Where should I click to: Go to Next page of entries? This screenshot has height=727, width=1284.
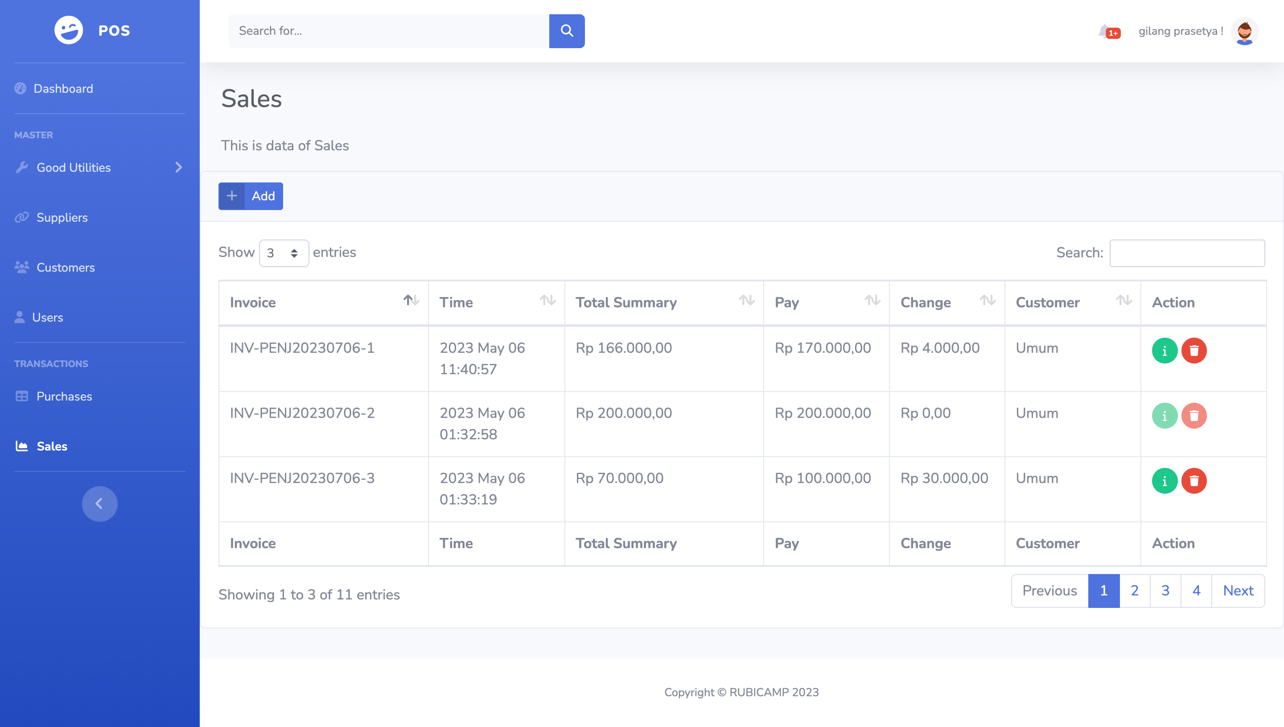coord(1238,590)
